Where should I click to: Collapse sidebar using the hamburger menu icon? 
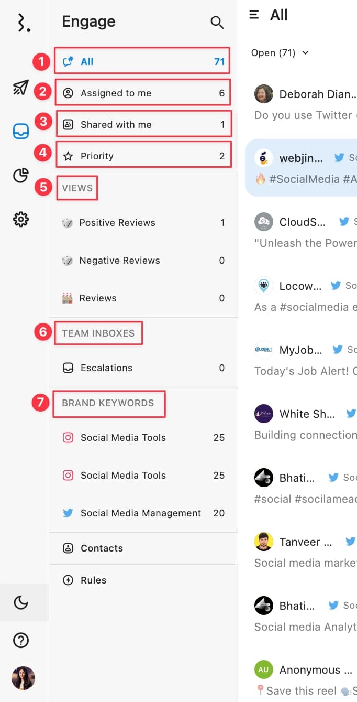point(254,15)
